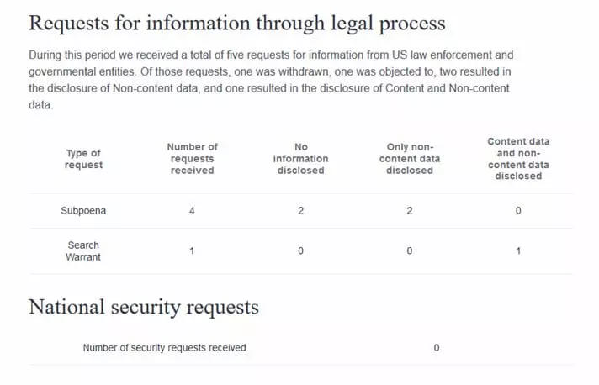The image size is (599, 385).
Task: Select the "Number of requests received" column header
Action: point(192,159)
